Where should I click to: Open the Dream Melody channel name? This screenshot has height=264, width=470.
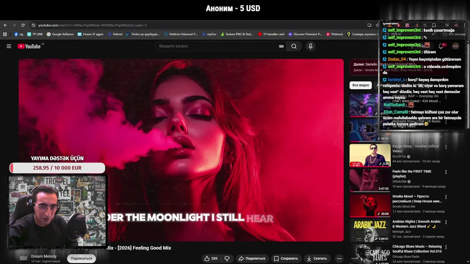[44, 256]
